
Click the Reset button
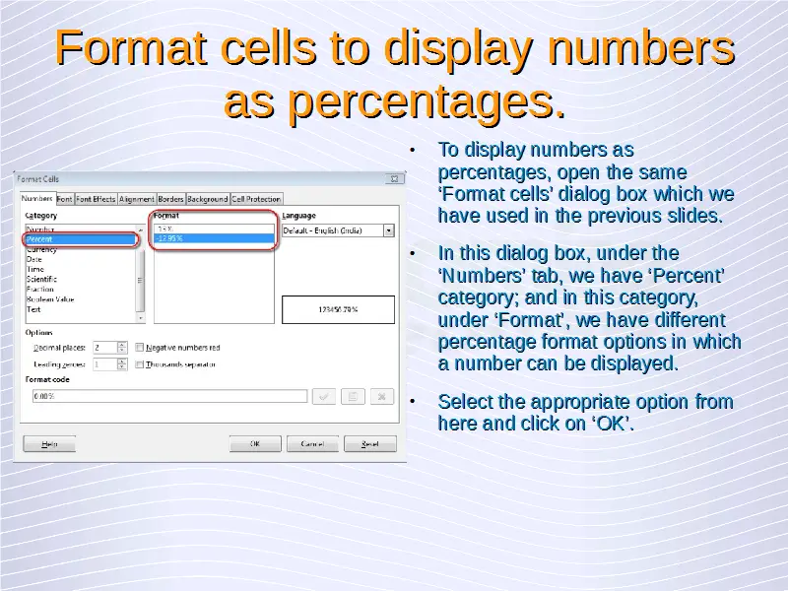369,444
